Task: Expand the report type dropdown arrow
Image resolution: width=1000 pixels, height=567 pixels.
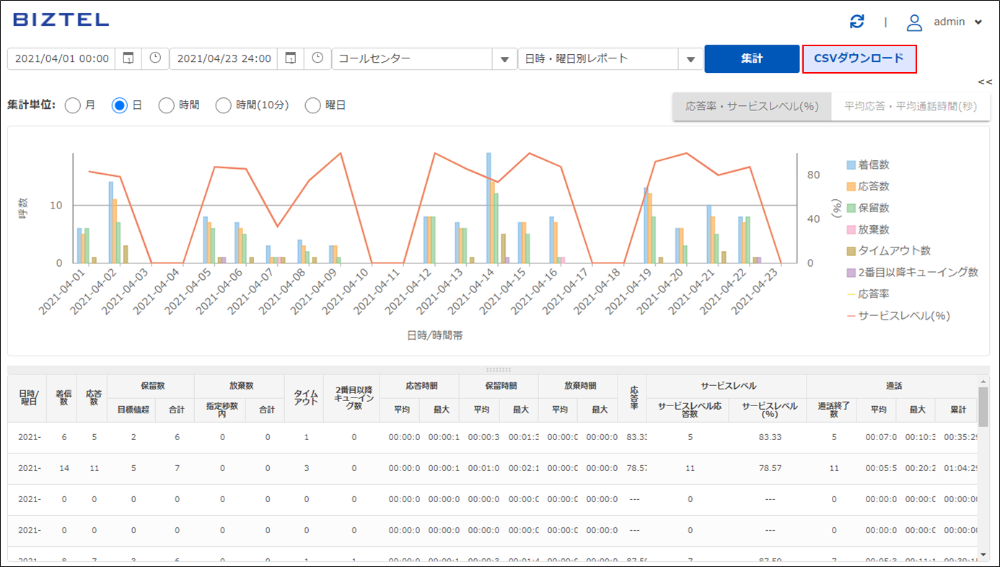Action: point(690,59)
